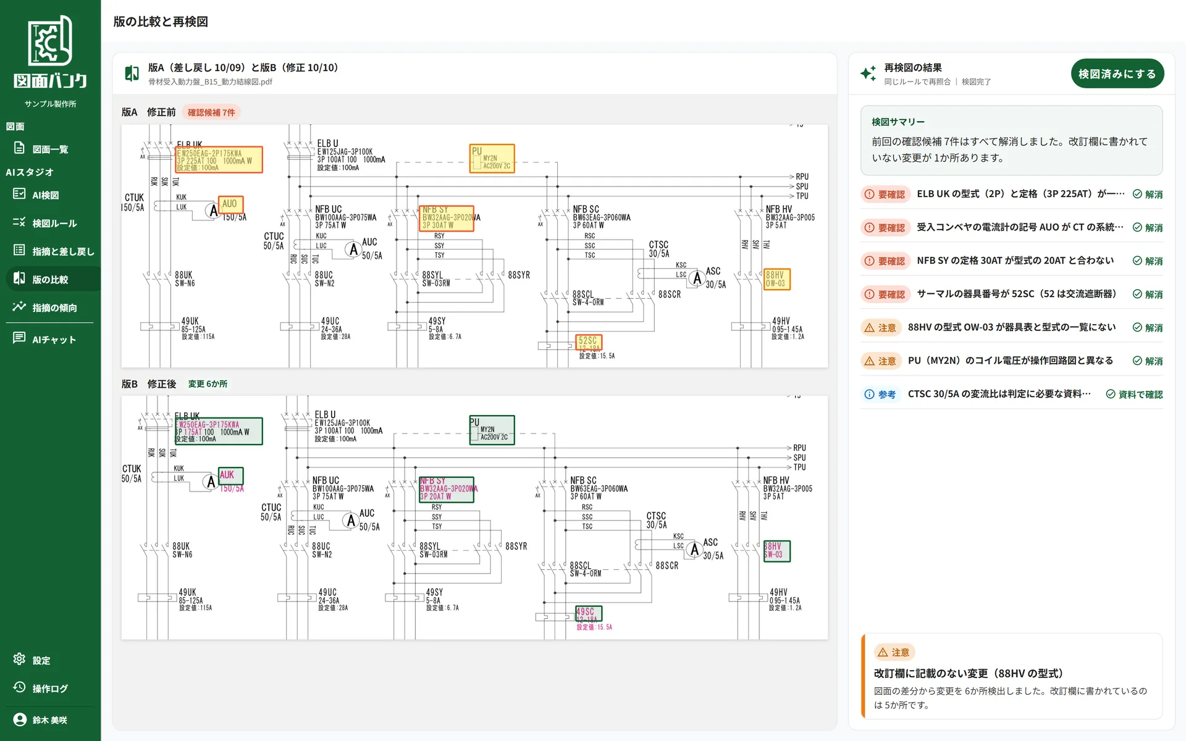
Task: Select PU（MY2N）のコイル電圧 finding
Action: [1012, 361]
